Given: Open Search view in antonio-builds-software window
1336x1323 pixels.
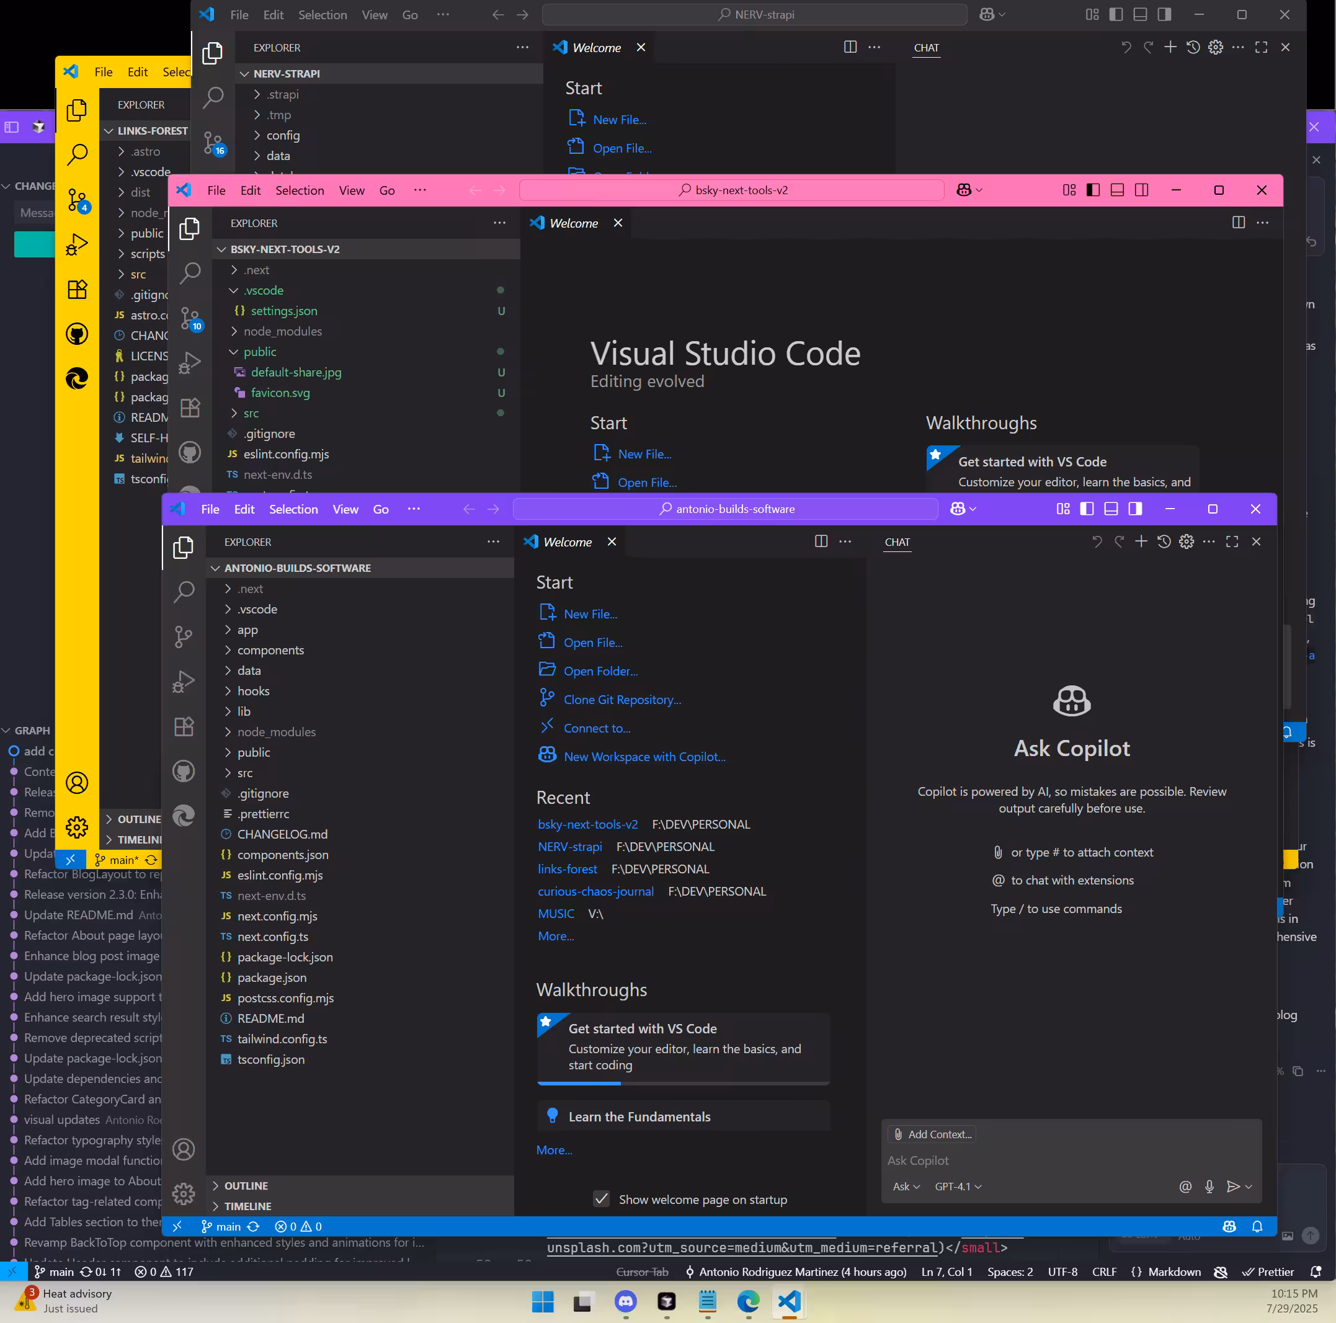Looking at the screenshot, I should 184,592.
